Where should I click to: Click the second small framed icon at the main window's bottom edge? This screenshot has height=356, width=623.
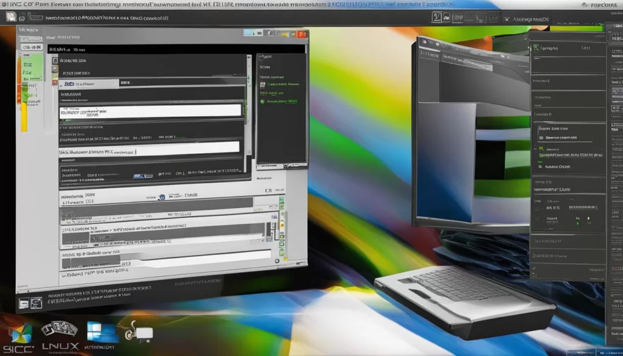[36, 304]
